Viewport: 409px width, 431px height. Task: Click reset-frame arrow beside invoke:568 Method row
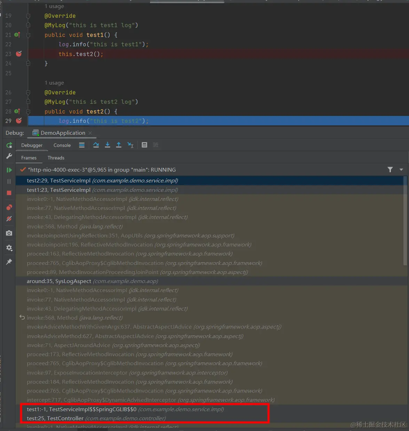(22, 317)
